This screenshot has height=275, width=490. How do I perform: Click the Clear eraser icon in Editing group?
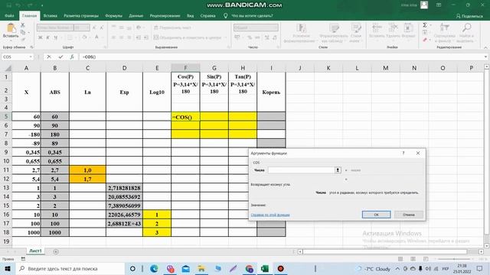pyautogui.click(x=425, y=40)
